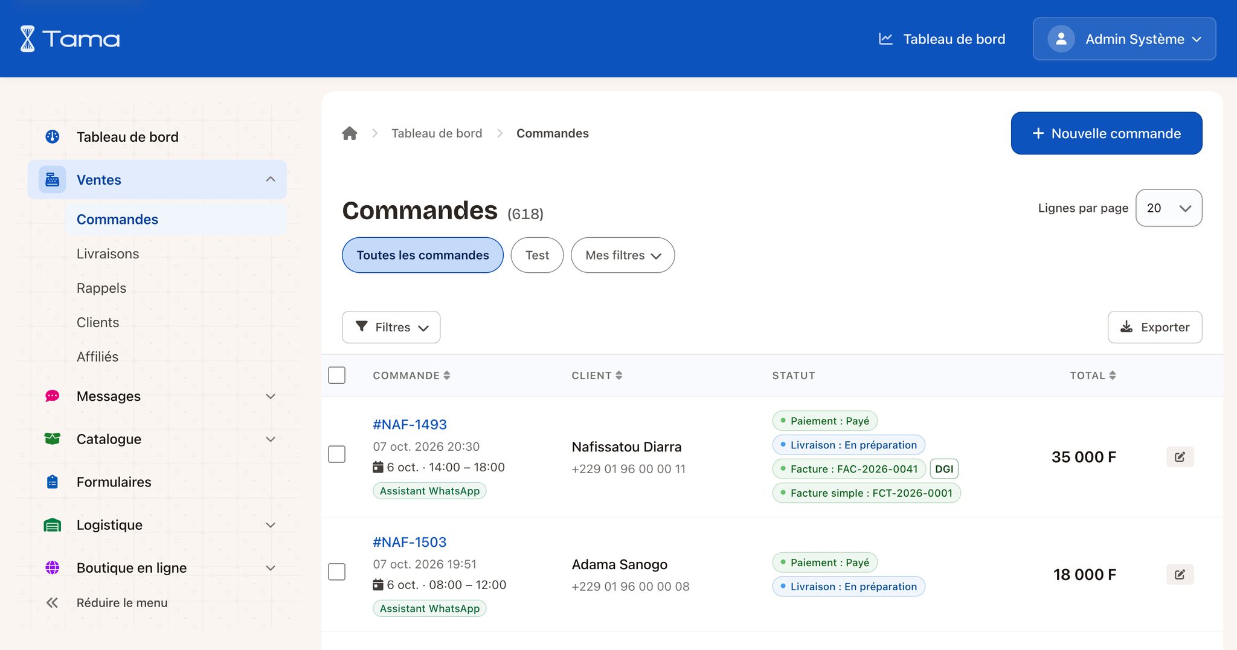Open Rappels in the sidebar
Viewport: 1237px width, 650px height.
101,288
